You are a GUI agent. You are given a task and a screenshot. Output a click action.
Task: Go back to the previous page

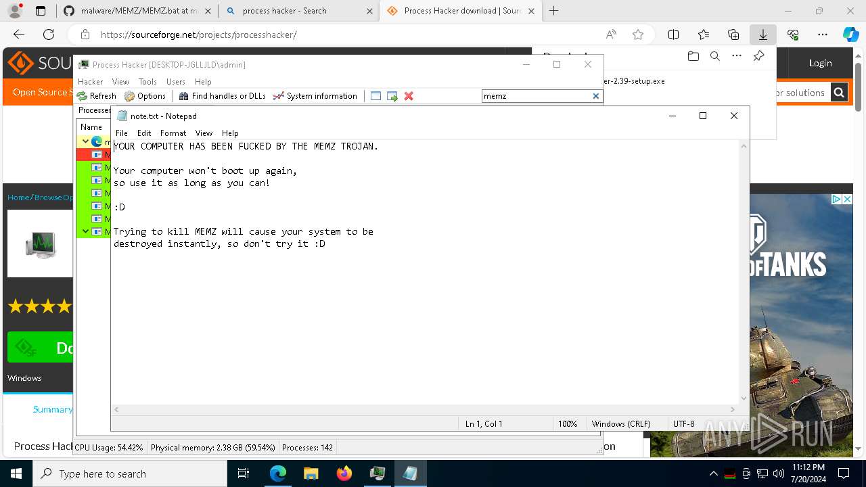(x=19, y=34)
